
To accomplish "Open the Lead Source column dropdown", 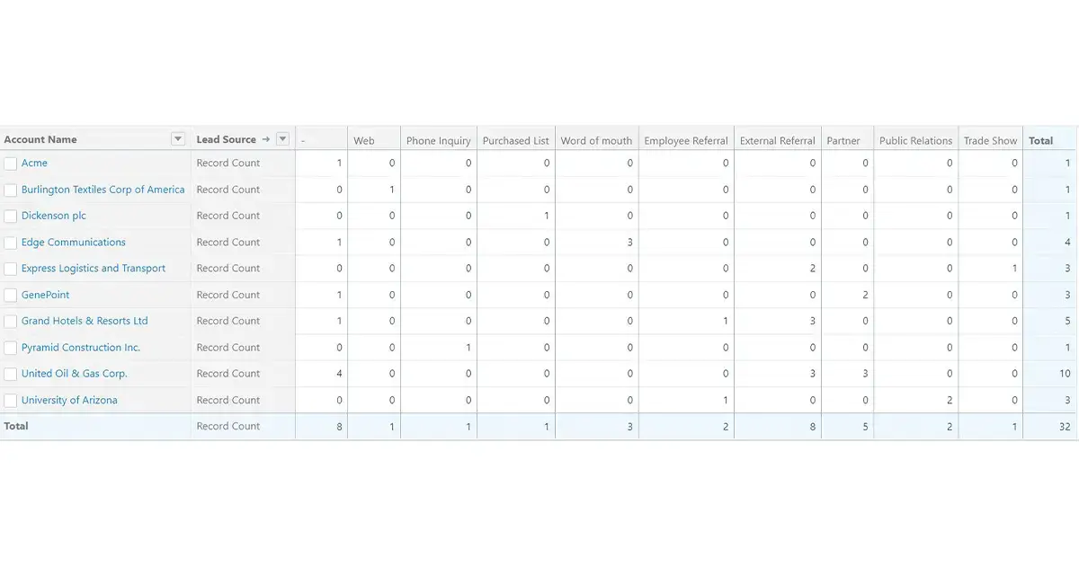I will pos(282,139).
